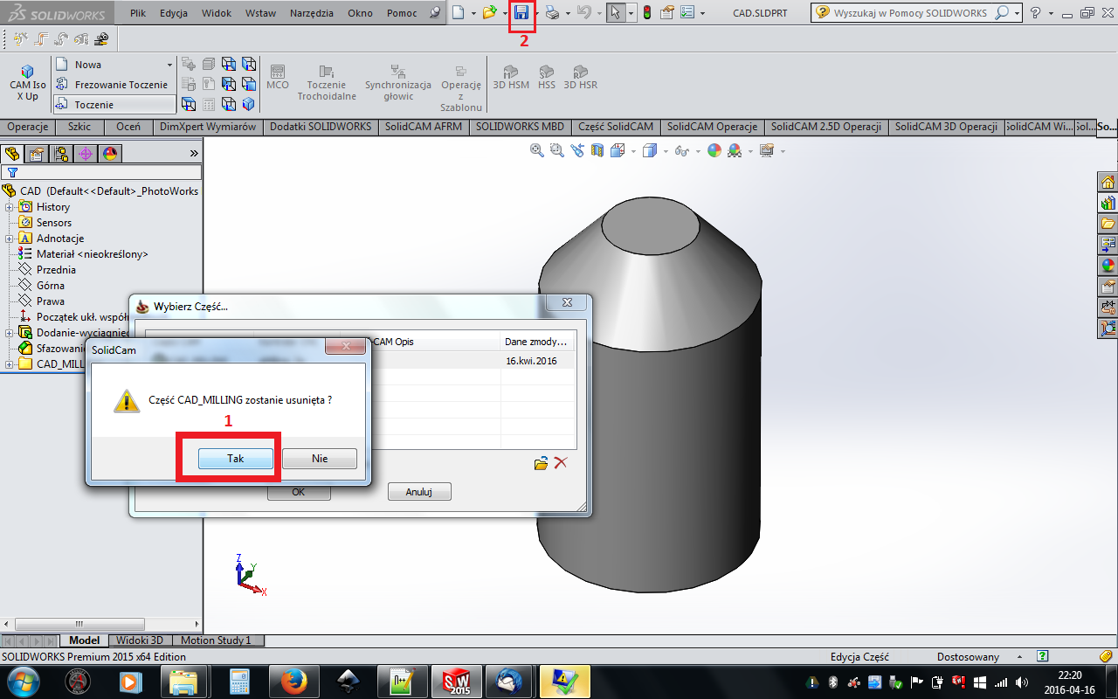Open the FeatureManager design tree tab
The height and width of the screenshot is (699, 1118).
tap(13, 154)
